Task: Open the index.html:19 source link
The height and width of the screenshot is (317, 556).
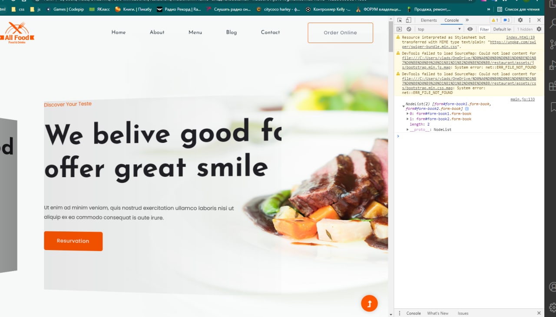Action: 520,37
